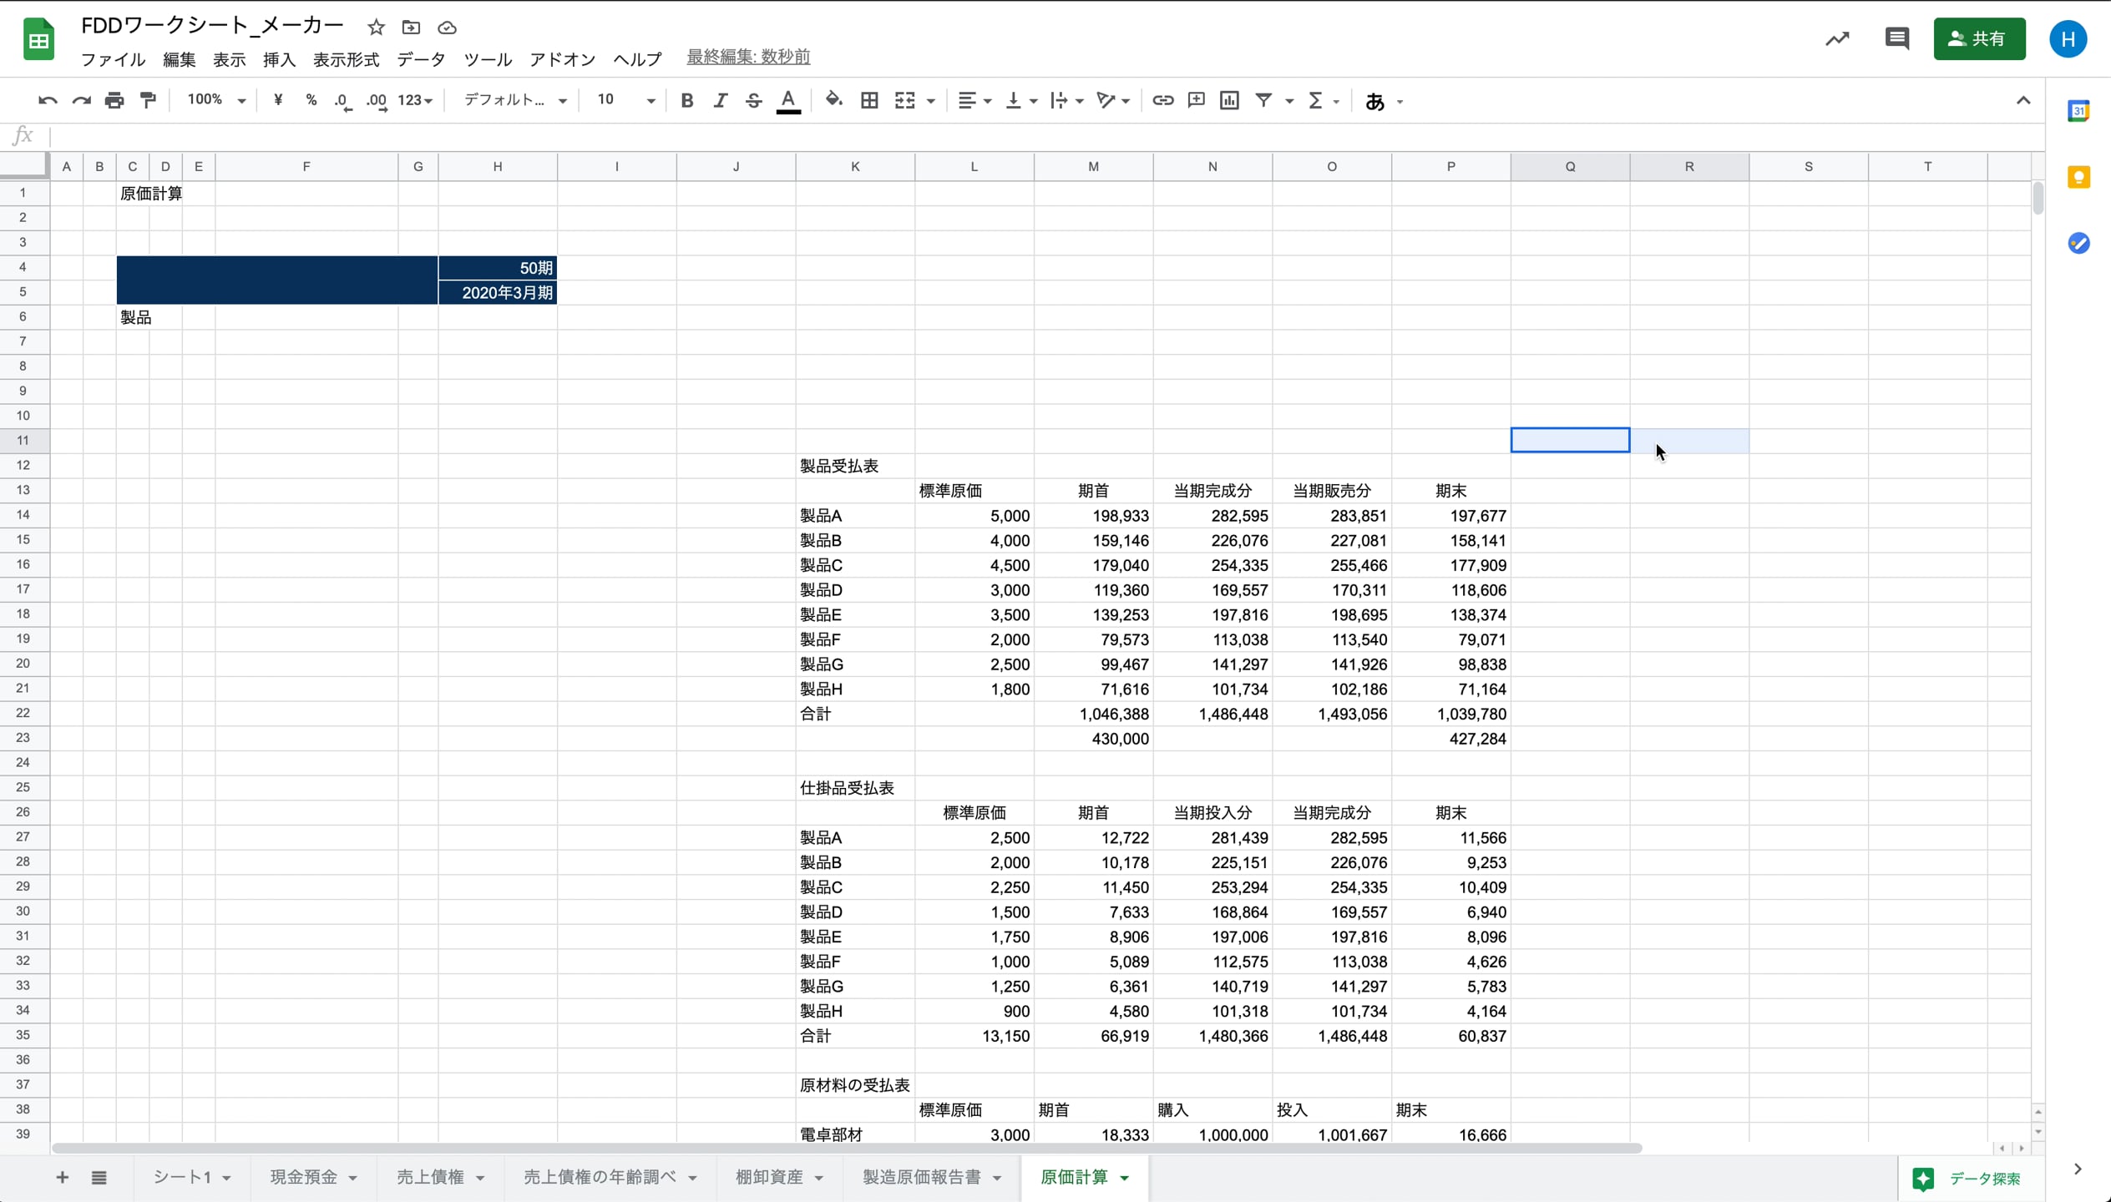Toggle strikethrough formatting
Viewport: 2111px width, 1202px height.
coord(752,99)
